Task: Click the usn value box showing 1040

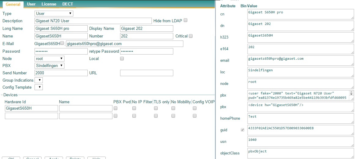Action: 301,142
